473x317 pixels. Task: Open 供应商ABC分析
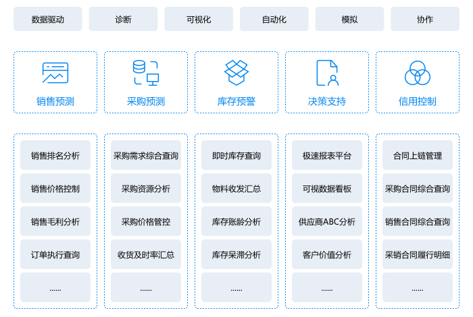[327, 221]
